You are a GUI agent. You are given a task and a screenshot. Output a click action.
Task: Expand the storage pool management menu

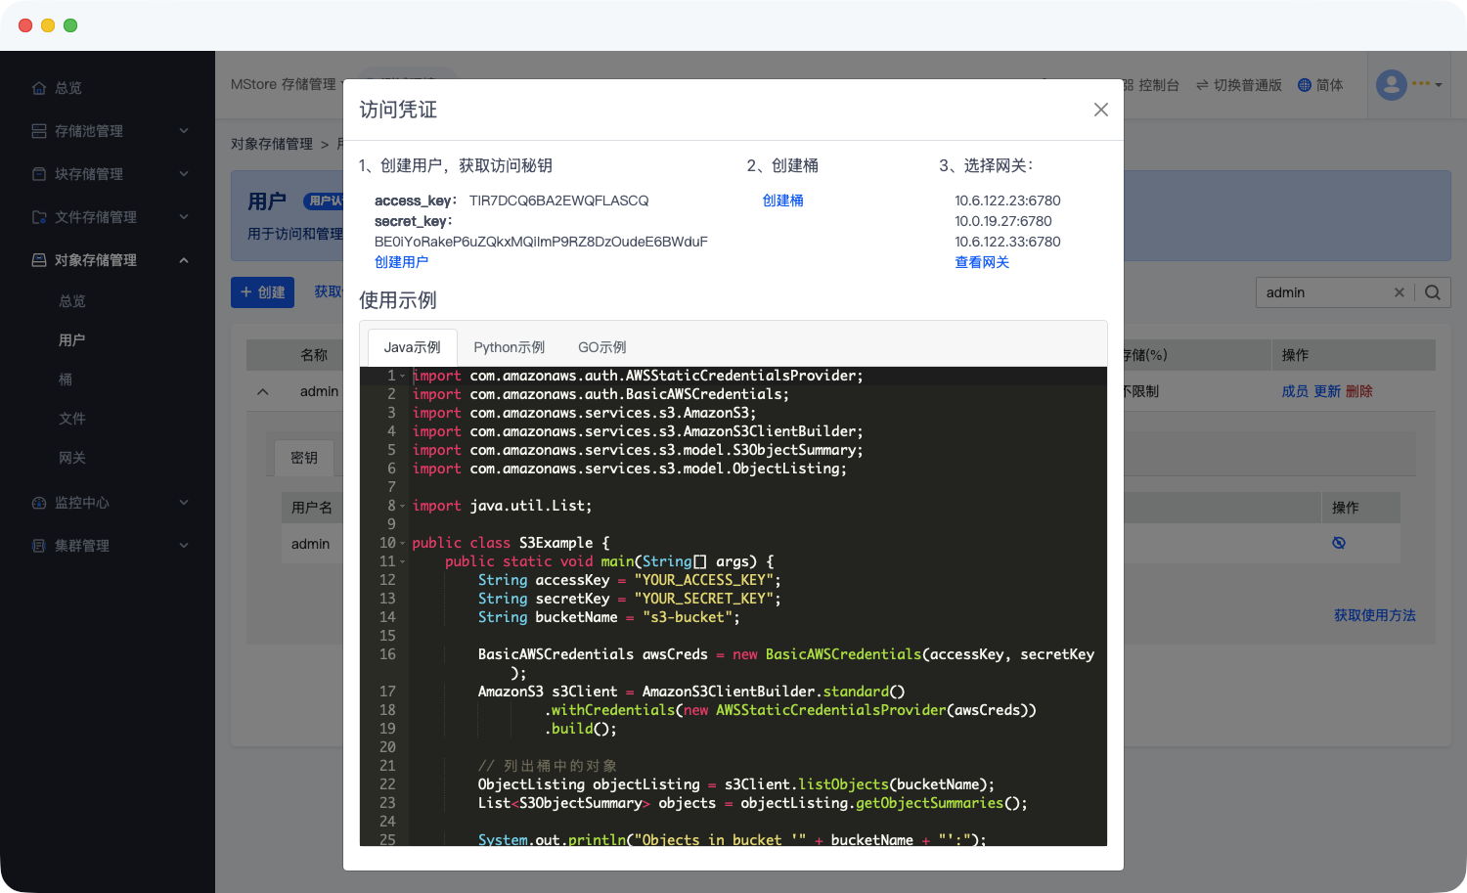(x=184, y=131)
